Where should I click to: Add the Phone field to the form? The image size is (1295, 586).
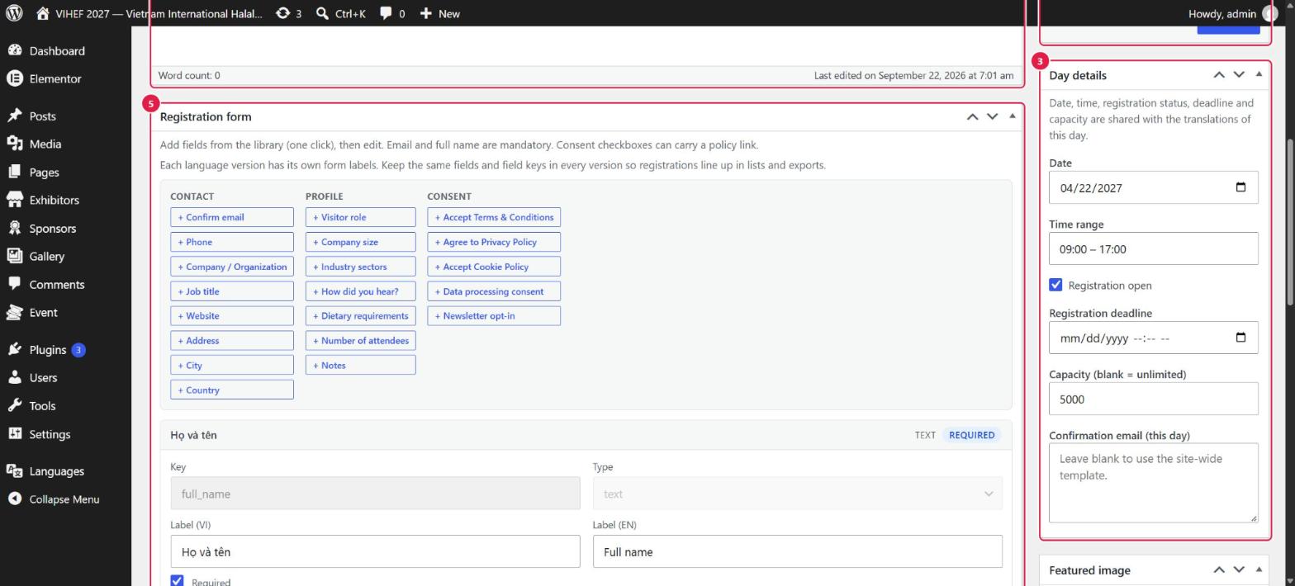232,242
